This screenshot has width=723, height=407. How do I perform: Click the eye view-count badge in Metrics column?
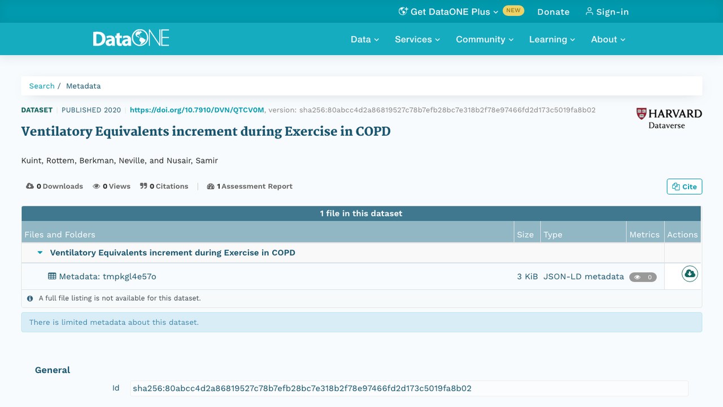643,277
